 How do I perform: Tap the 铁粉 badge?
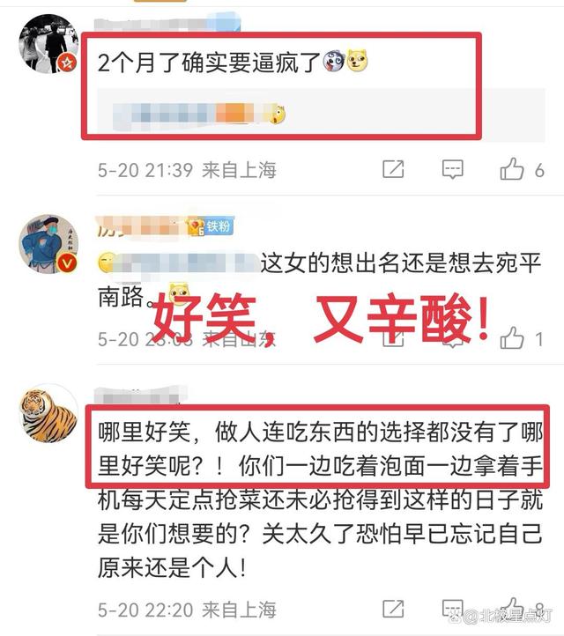219,226
